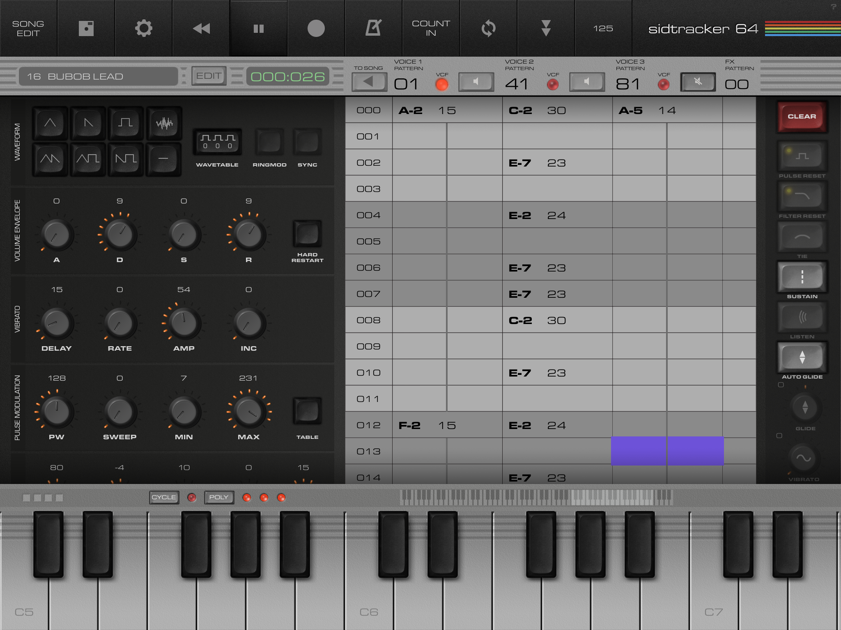Toggle keyboard CYCLE button

(164, 497)
